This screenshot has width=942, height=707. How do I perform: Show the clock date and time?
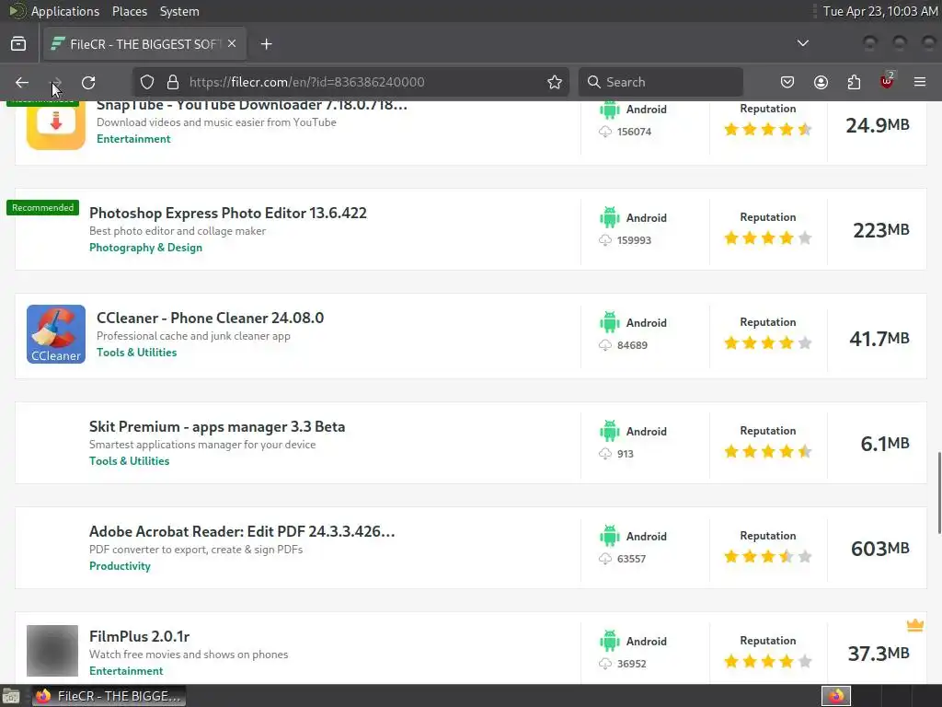[880, 11]
